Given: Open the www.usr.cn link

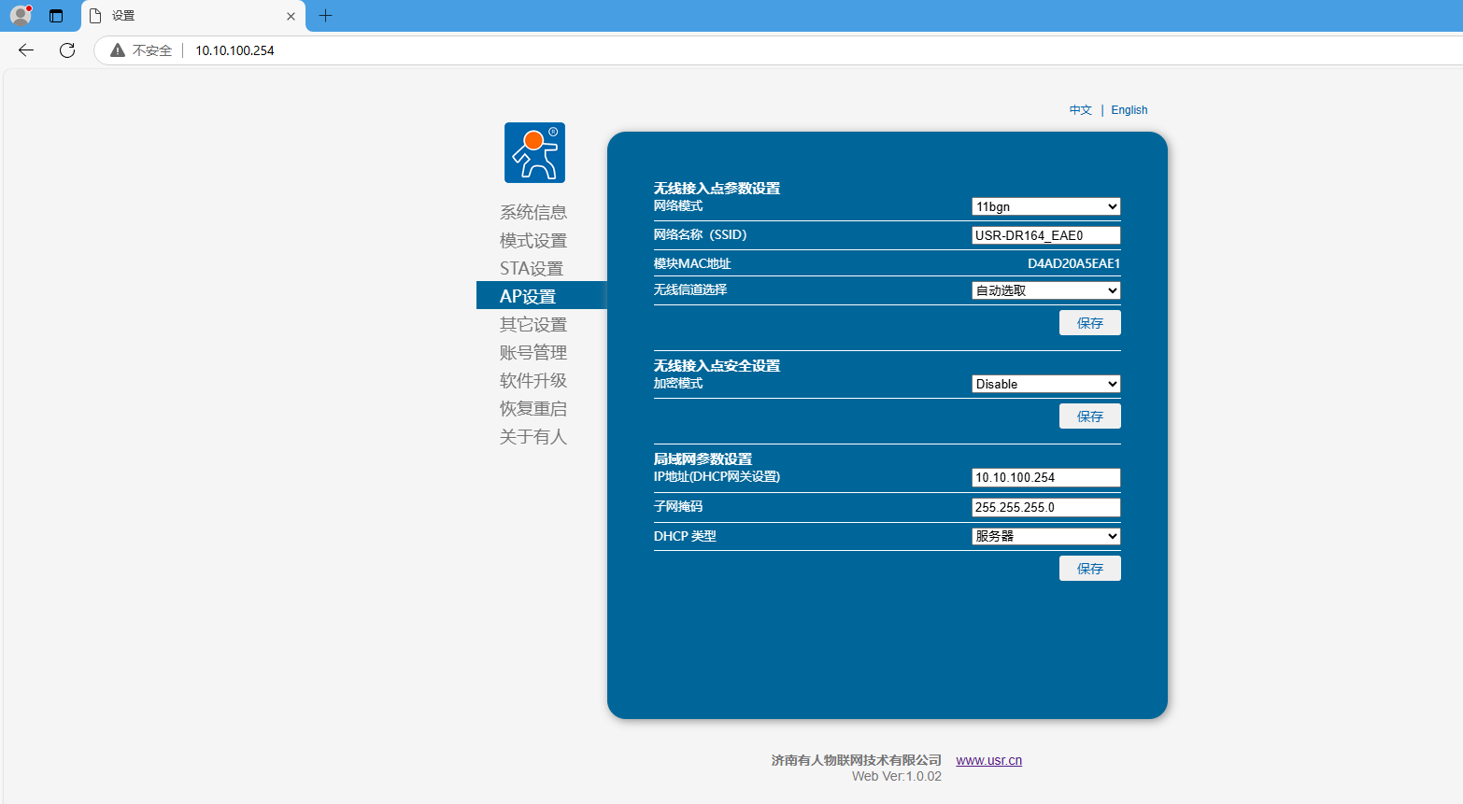Looking at the screenshot, I should click(988, 760).
